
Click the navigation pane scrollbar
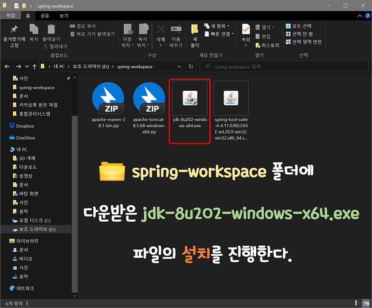tap(75, 204)
